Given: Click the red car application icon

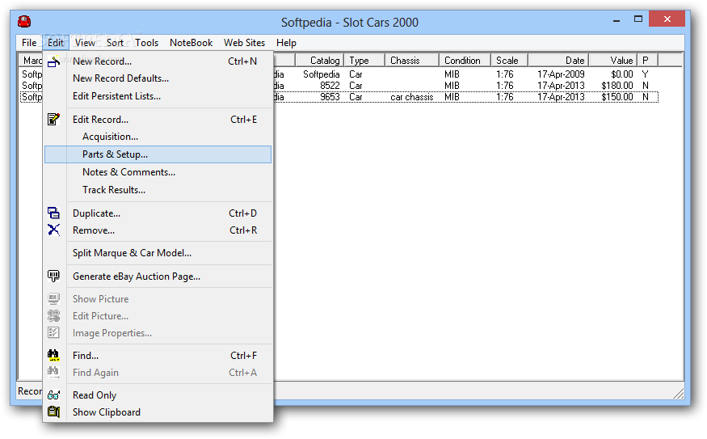Looking at the screenshot, I should 24,21.
